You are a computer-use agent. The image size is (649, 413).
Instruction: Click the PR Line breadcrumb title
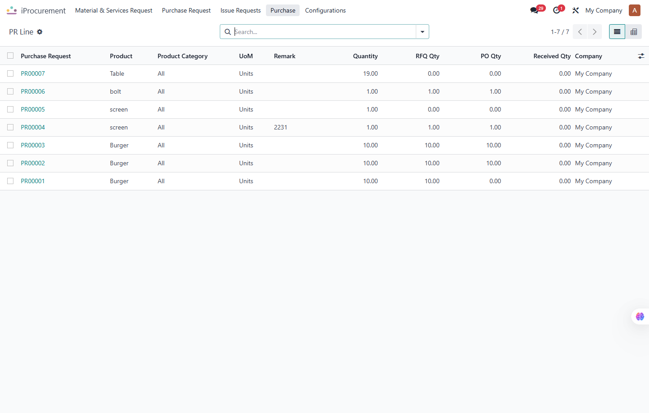pyautogui.click(x=21, y=32)
